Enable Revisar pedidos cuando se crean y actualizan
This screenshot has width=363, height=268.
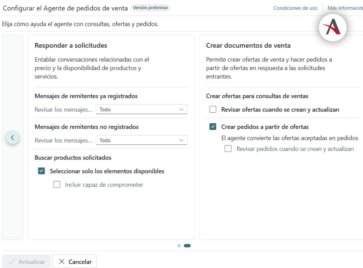[228, 149]
